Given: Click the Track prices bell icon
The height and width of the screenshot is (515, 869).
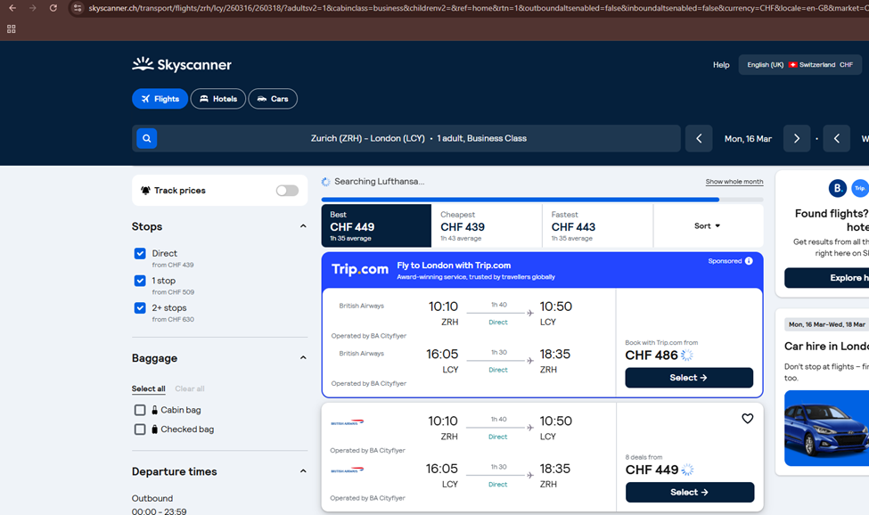Looking at the screenshot, I should point(146,191).
